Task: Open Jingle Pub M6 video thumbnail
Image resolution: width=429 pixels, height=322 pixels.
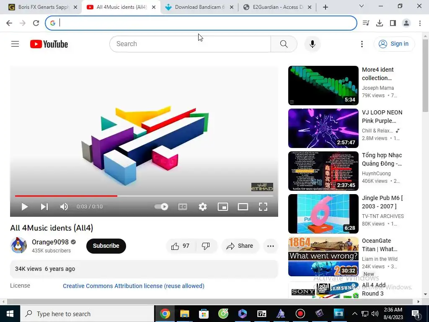Action: (x=323, y=213)
